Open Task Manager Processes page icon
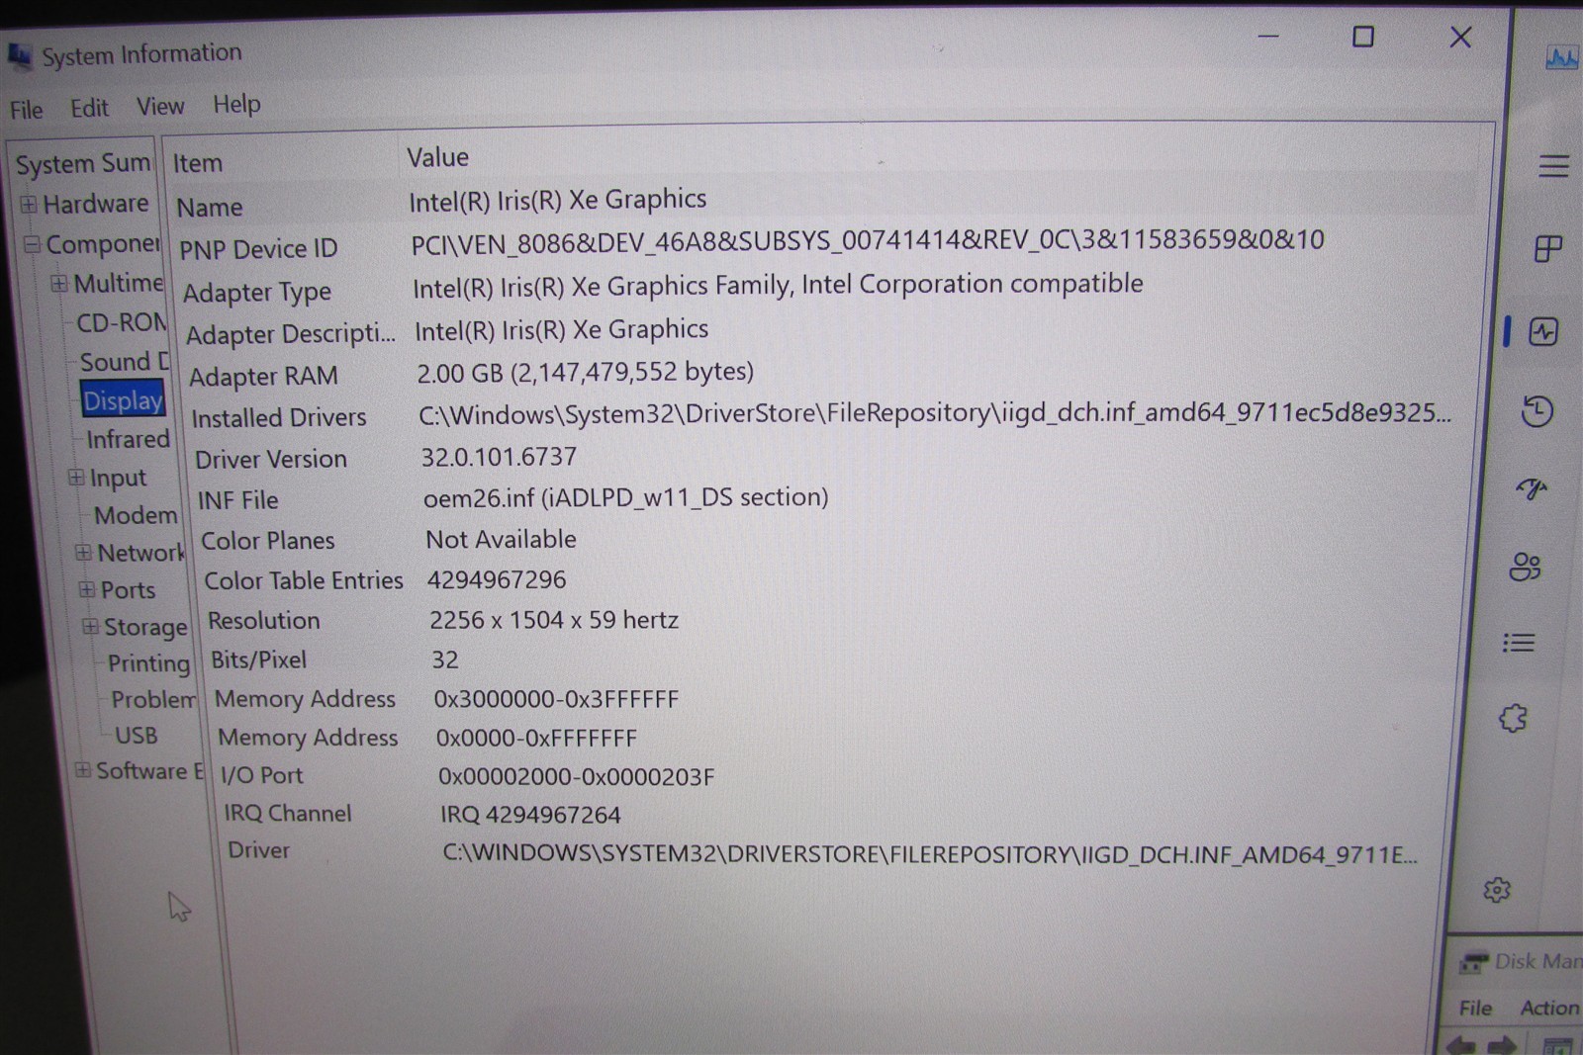Viewport: 1583px width, 1055px height. point(1548,248)
